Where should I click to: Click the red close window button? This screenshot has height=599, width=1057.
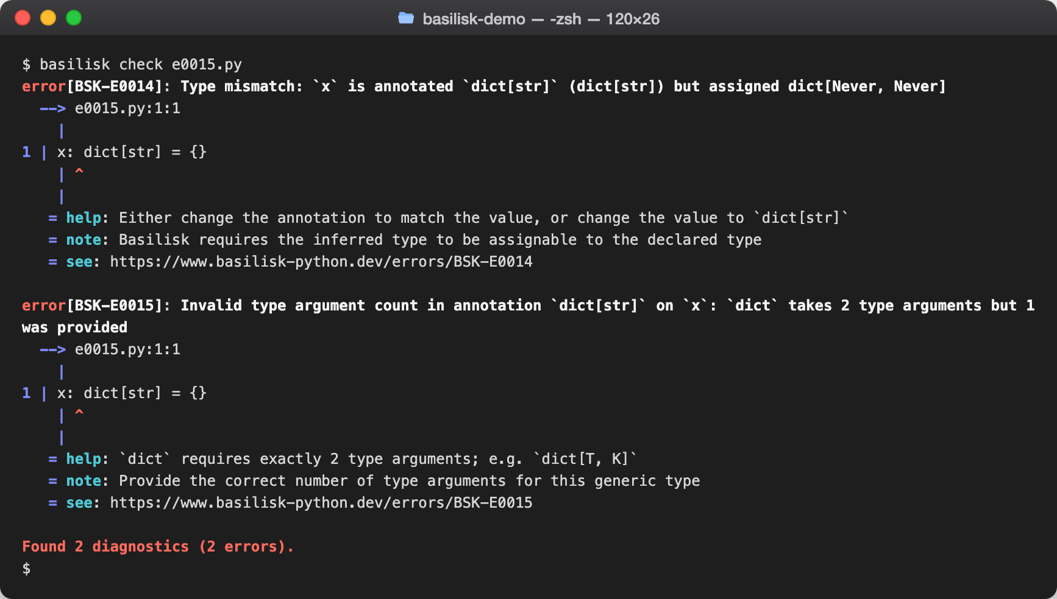[x=23, y=18]
